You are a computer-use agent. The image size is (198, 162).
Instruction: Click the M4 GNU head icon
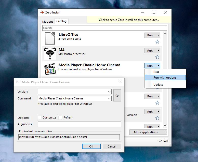coord(50,53)
